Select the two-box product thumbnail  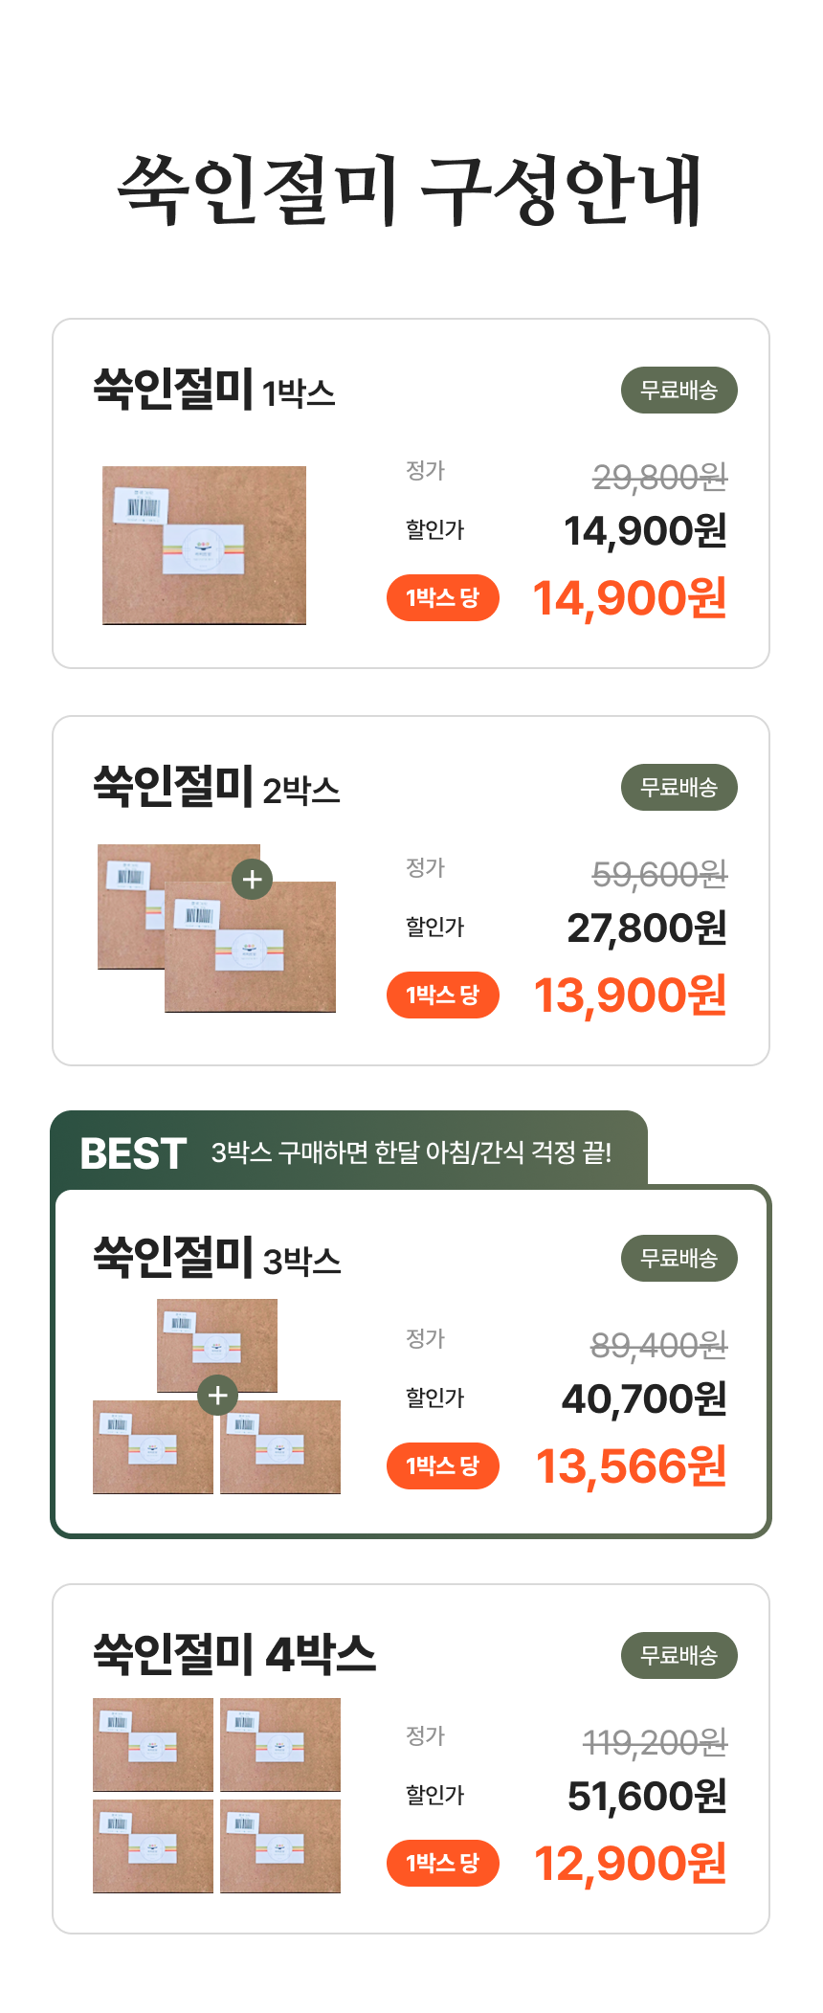217,928
